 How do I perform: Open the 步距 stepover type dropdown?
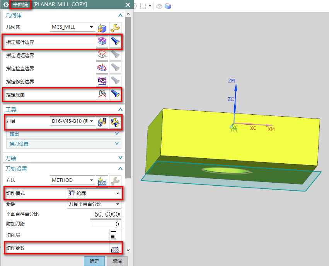coord(94,204)
